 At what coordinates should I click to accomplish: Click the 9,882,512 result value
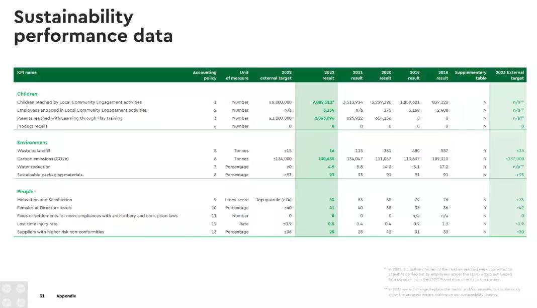click(322, 102)
